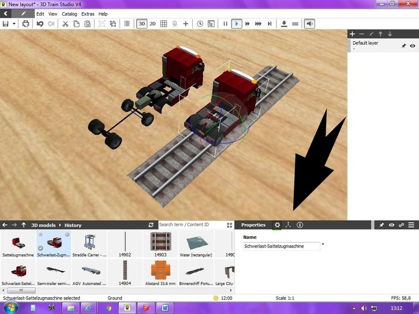Favorite the Schwerlast-Zugm model with star
Viewport: 419px width, 314px height.
click(x=41, y=234)
